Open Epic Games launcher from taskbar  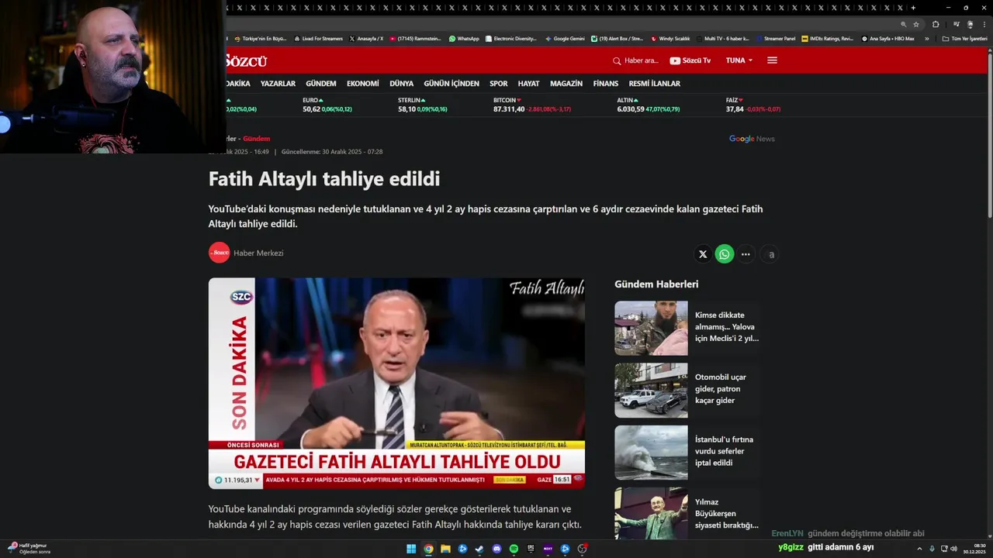pos(531,549)
